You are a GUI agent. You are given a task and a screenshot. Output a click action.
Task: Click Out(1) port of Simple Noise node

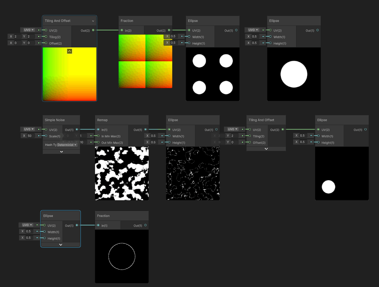pos(77,130)
